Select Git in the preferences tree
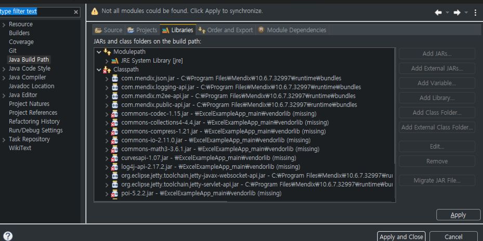 12,51
